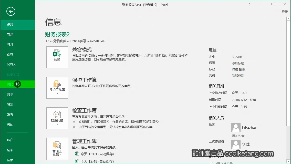Select the 保存 menu item
291x164 pixels.
coord(17,54)
